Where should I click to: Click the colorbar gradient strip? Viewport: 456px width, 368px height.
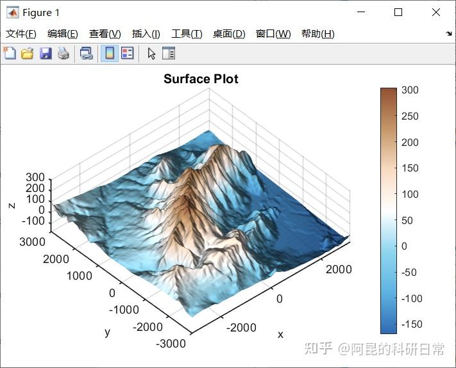(389, 211)
